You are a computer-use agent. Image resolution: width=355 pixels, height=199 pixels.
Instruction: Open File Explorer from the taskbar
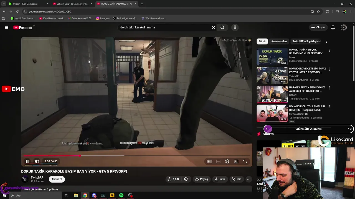coord(76,195)
